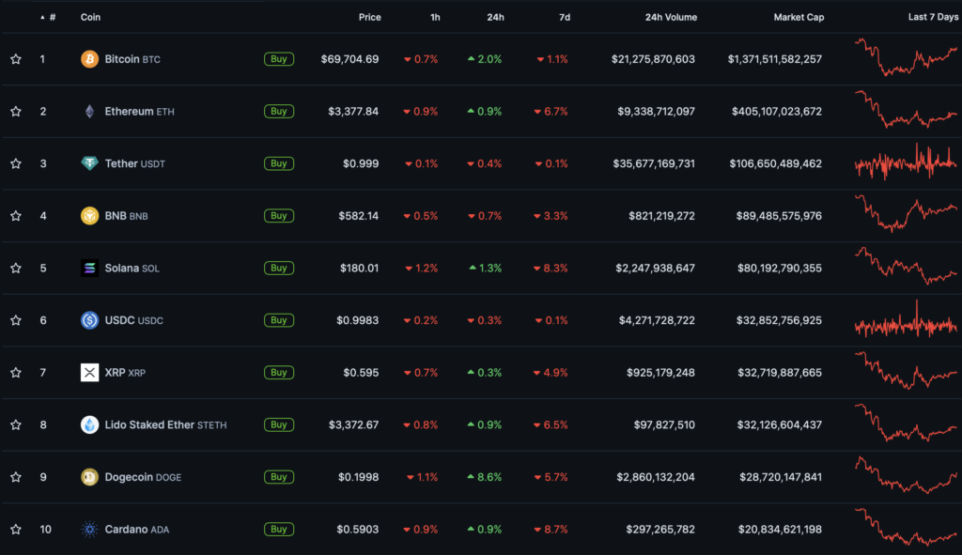Click the USDC coin icon
The height and width of the screenshot is (555, 962).
tap(89, 320)
